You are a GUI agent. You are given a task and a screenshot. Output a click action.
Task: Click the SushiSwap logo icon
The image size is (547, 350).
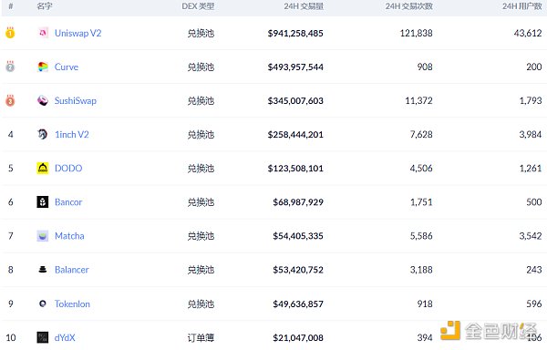click(x=43, y=100)
